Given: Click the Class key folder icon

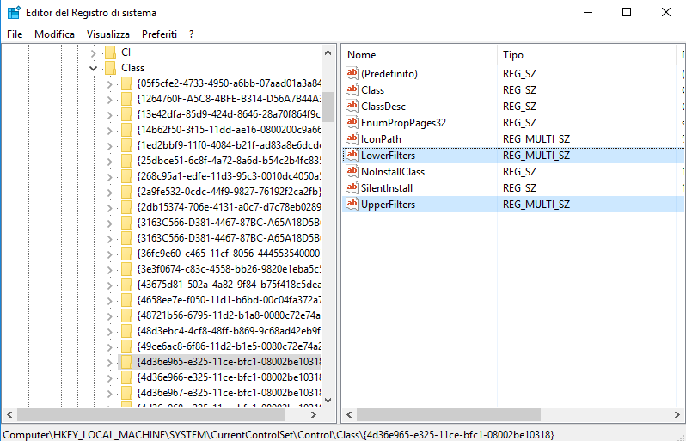Looking at the screenshot, I should pyautogui.click(x=110, y=68).
